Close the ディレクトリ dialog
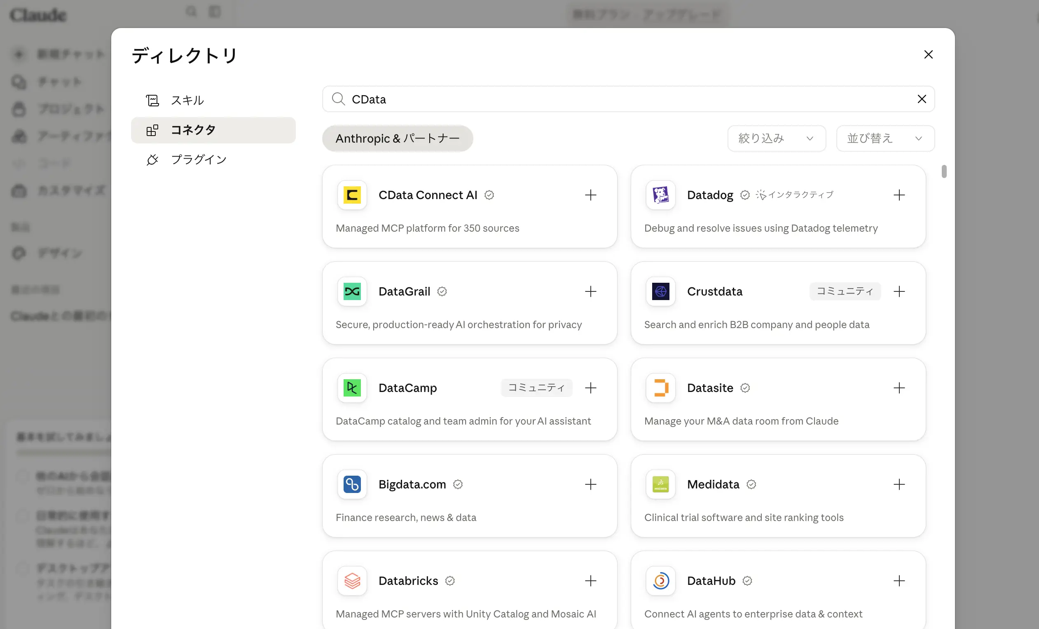This screenshot has width=1039, height=629. pyautogui.click(x=928, y=54)
